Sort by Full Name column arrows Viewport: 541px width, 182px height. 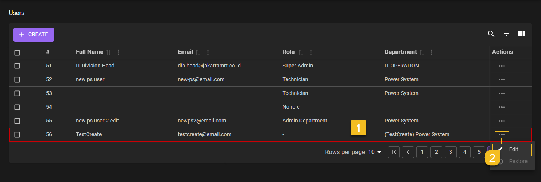(109, 52)
